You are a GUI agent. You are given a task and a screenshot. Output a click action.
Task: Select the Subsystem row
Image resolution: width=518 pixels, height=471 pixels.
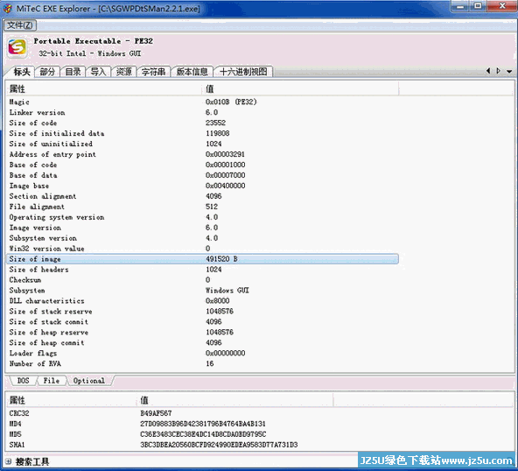(202, 290)
